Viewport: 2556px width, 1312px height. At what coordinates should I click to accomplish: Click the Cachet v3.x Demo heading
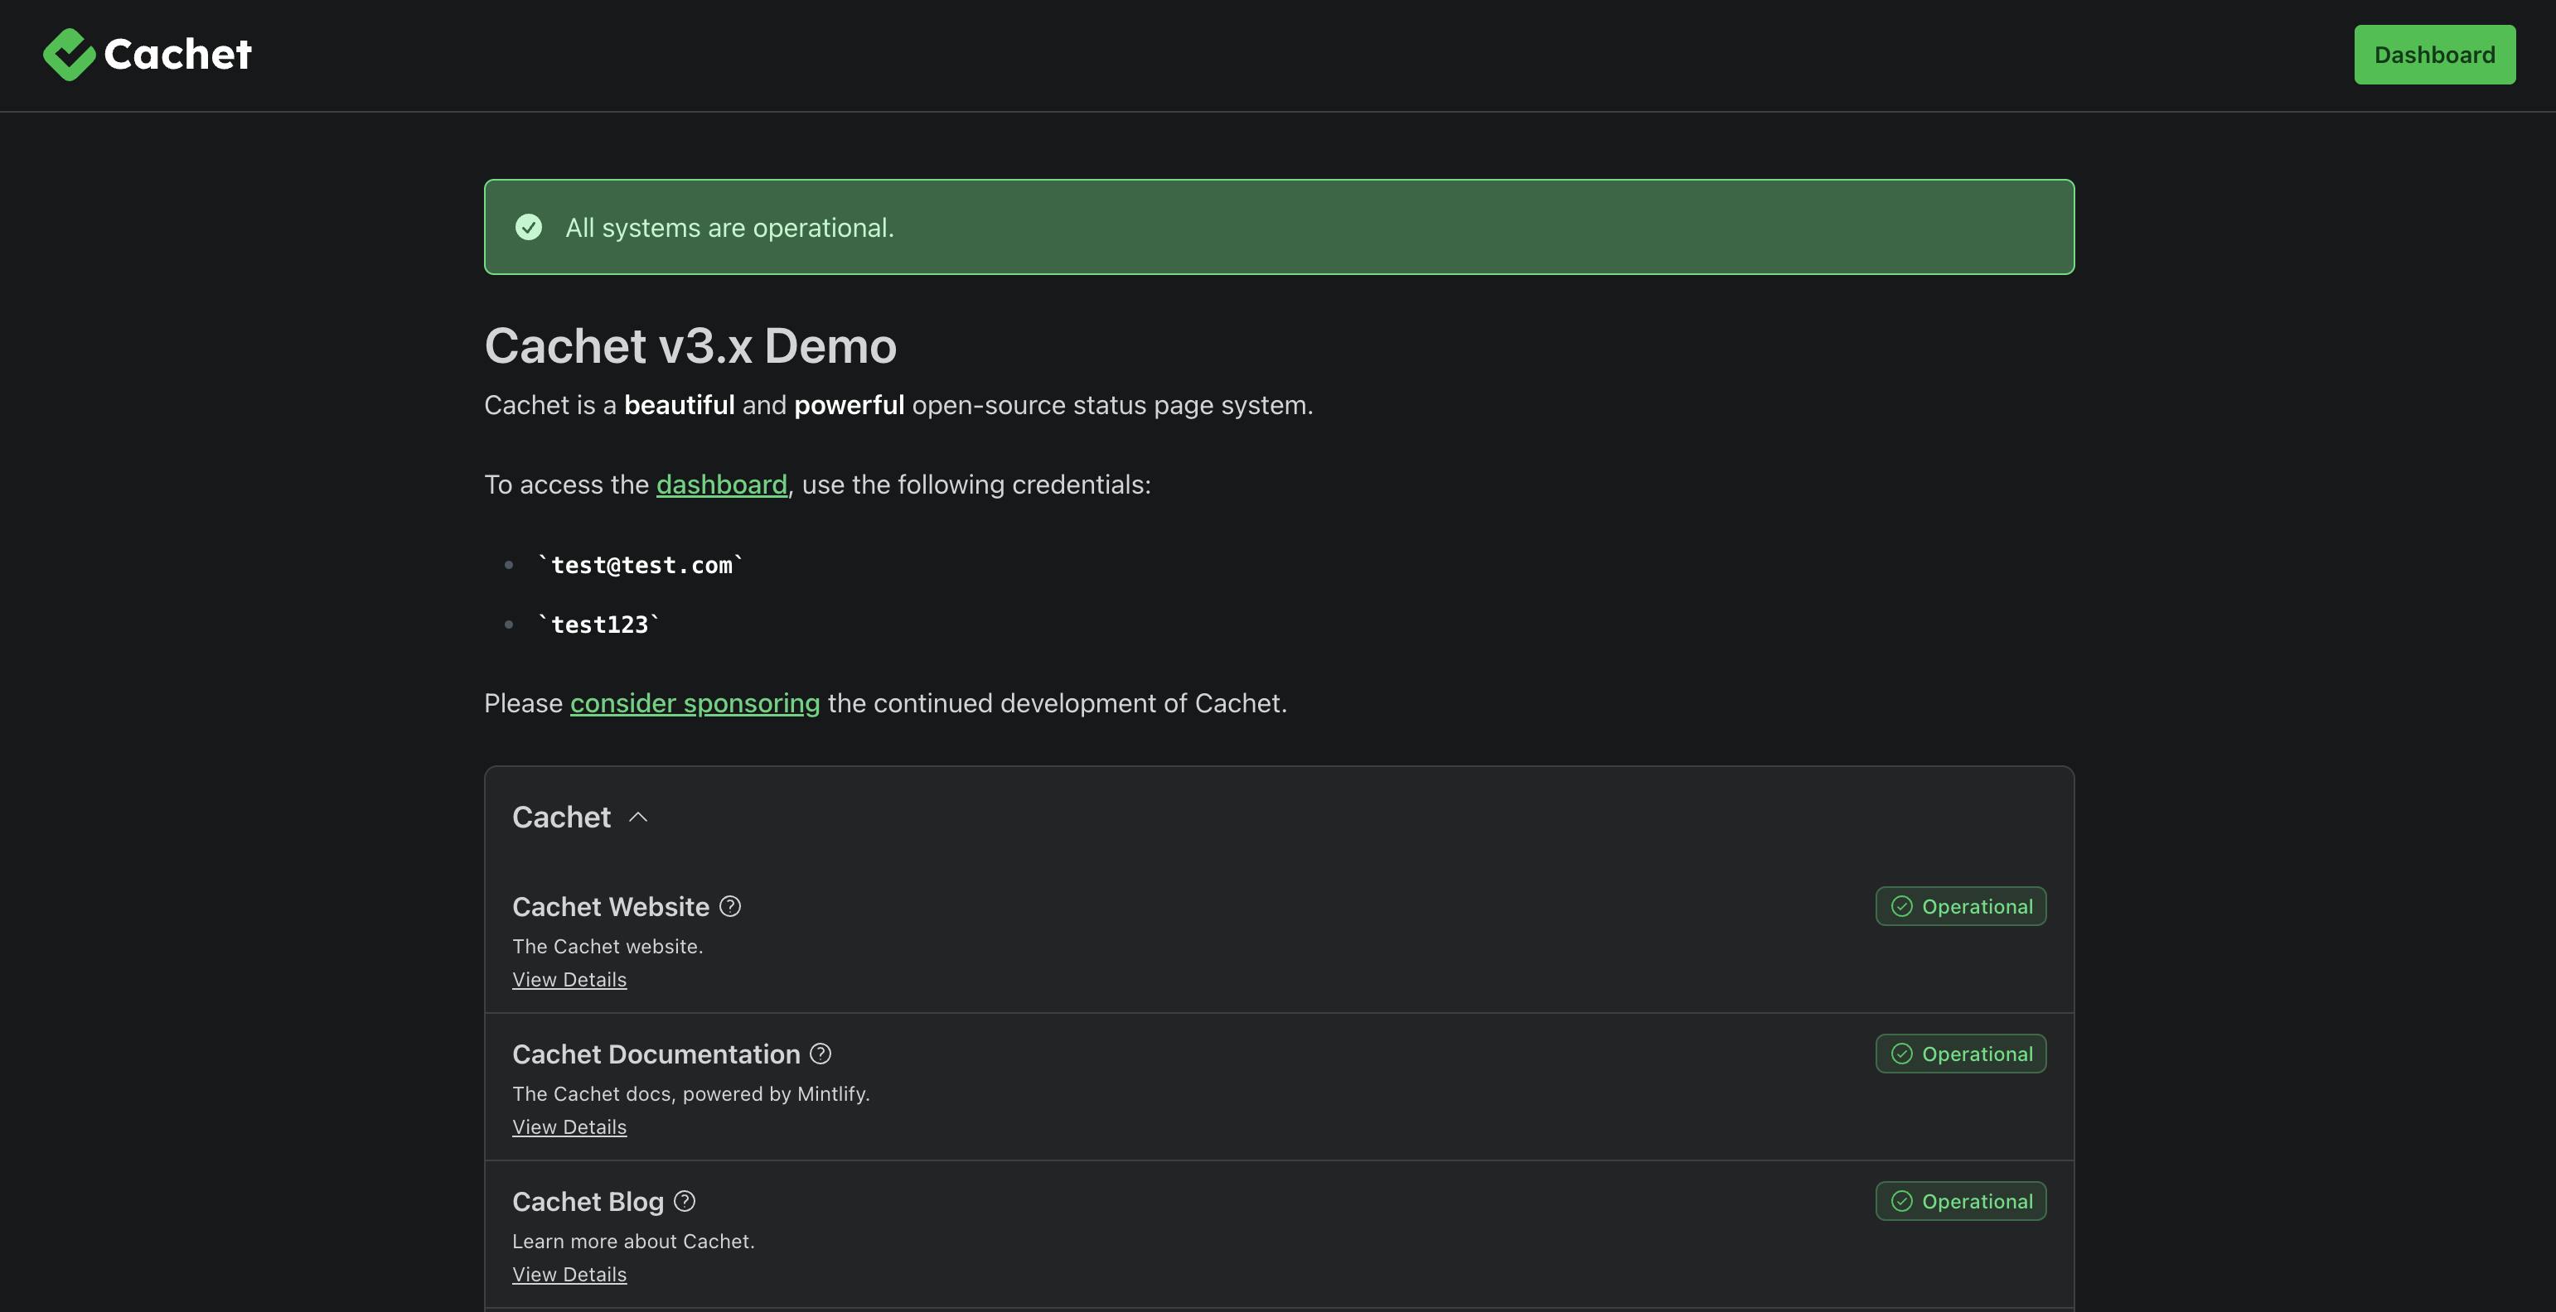tap(690, 346)
